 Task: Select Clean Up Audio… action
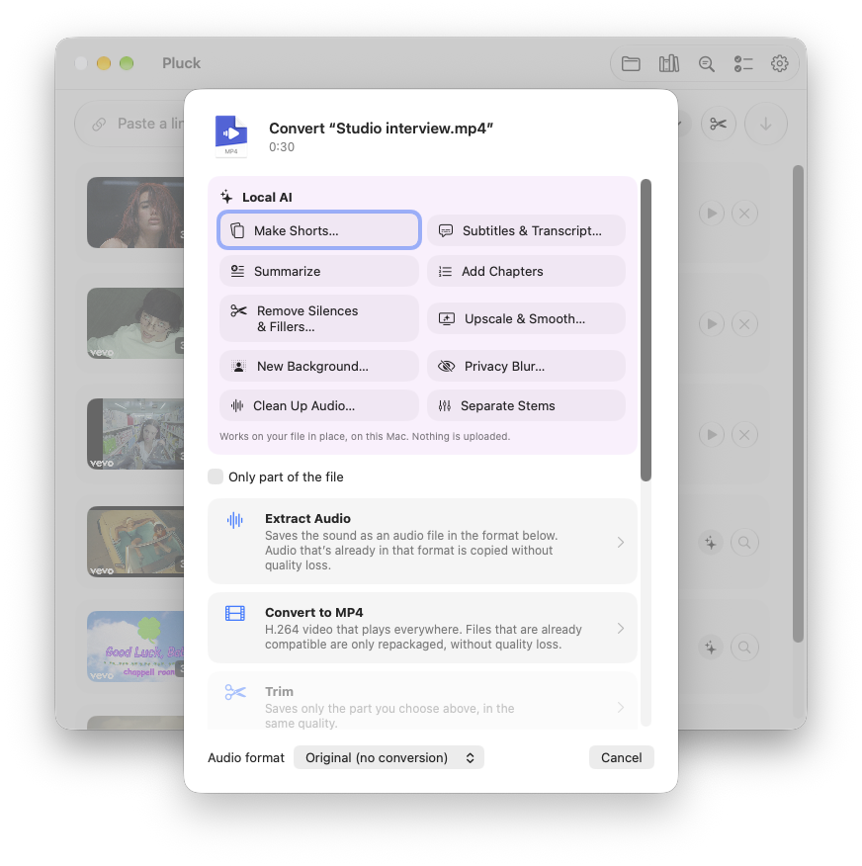319,406
